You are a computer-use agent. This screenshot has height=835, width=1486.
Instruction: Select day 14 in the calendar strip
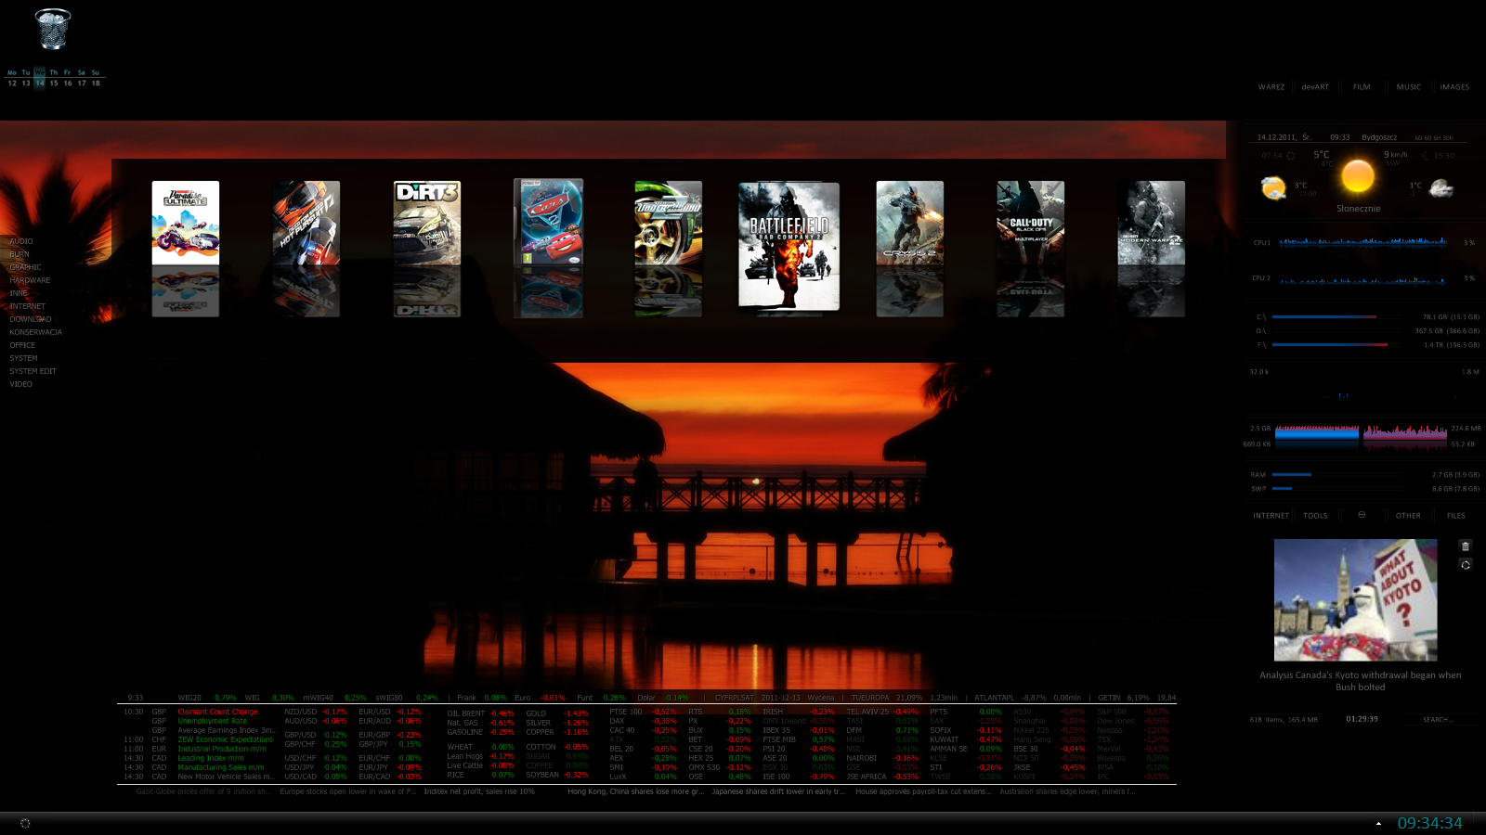tap(40, 83)
